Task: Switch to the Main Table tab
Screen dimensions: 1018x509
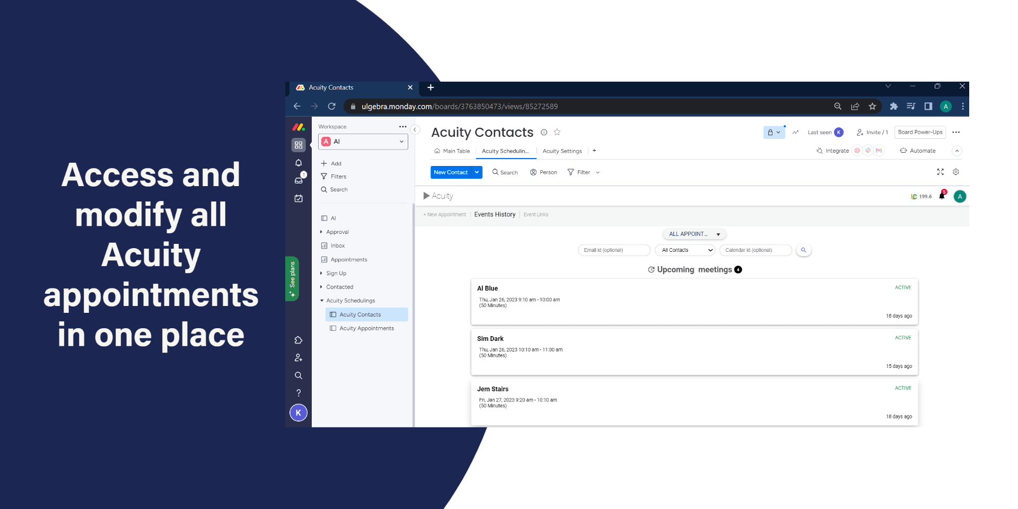Action: click(x=452, y=151)
